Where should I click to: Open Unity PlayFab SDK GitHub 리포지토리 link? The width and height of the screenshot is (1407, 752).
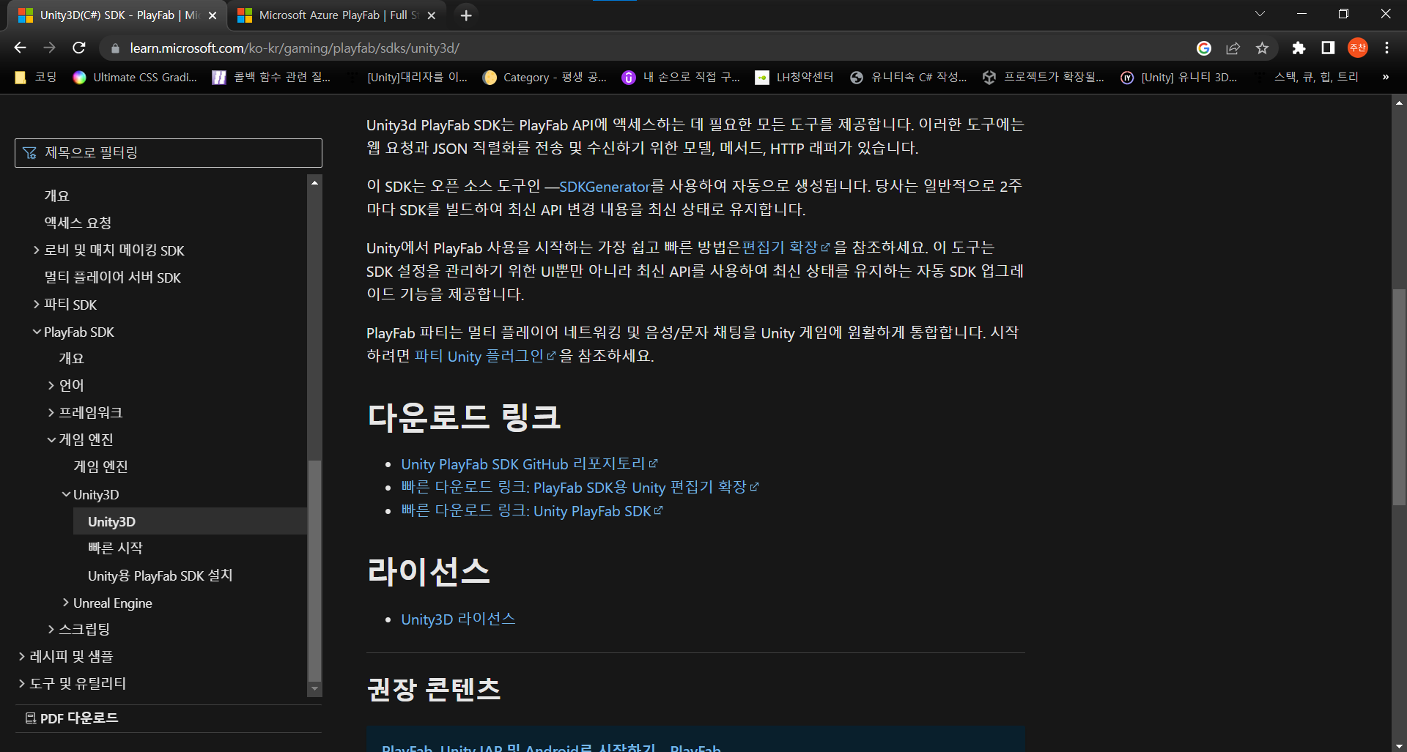point(529,464)
